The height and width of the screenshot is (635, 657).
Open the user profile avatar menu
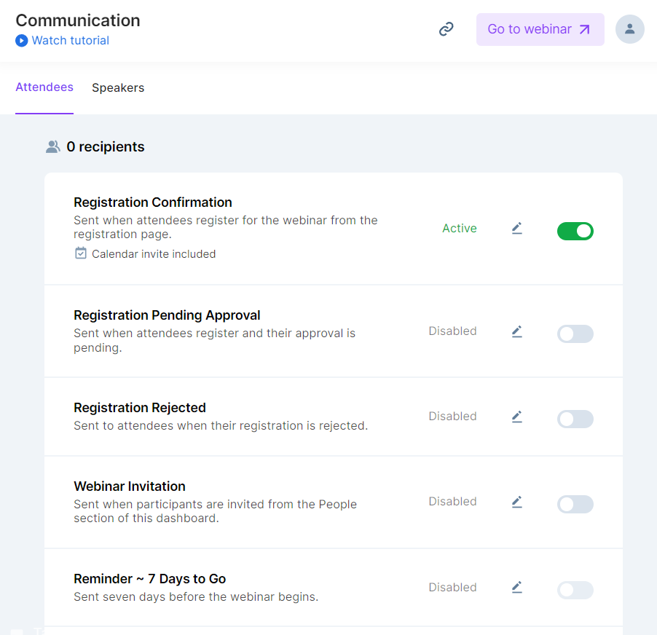[x=629, y=29]
